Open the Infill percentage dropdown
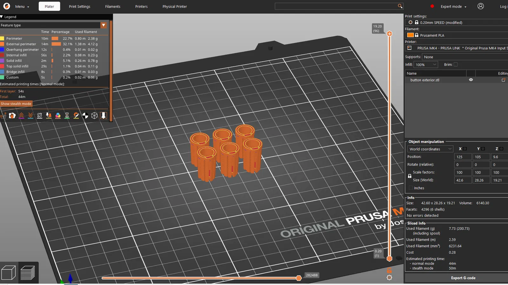Viewport: 508px width, 285px height. pyautogui.click(x=426, y=65)
